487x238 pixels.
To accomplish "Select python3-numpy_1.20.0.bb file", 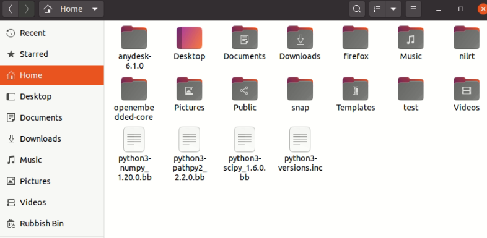I will [134, 154].
